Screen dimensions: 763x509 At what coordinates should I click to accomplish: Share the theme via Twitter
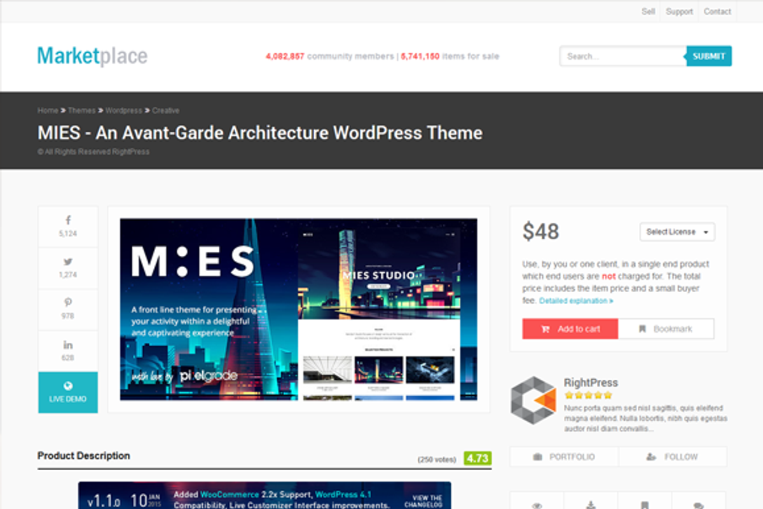67,267
